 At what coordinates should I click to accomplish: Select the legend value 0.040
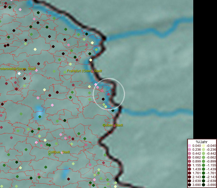point(196,146)
